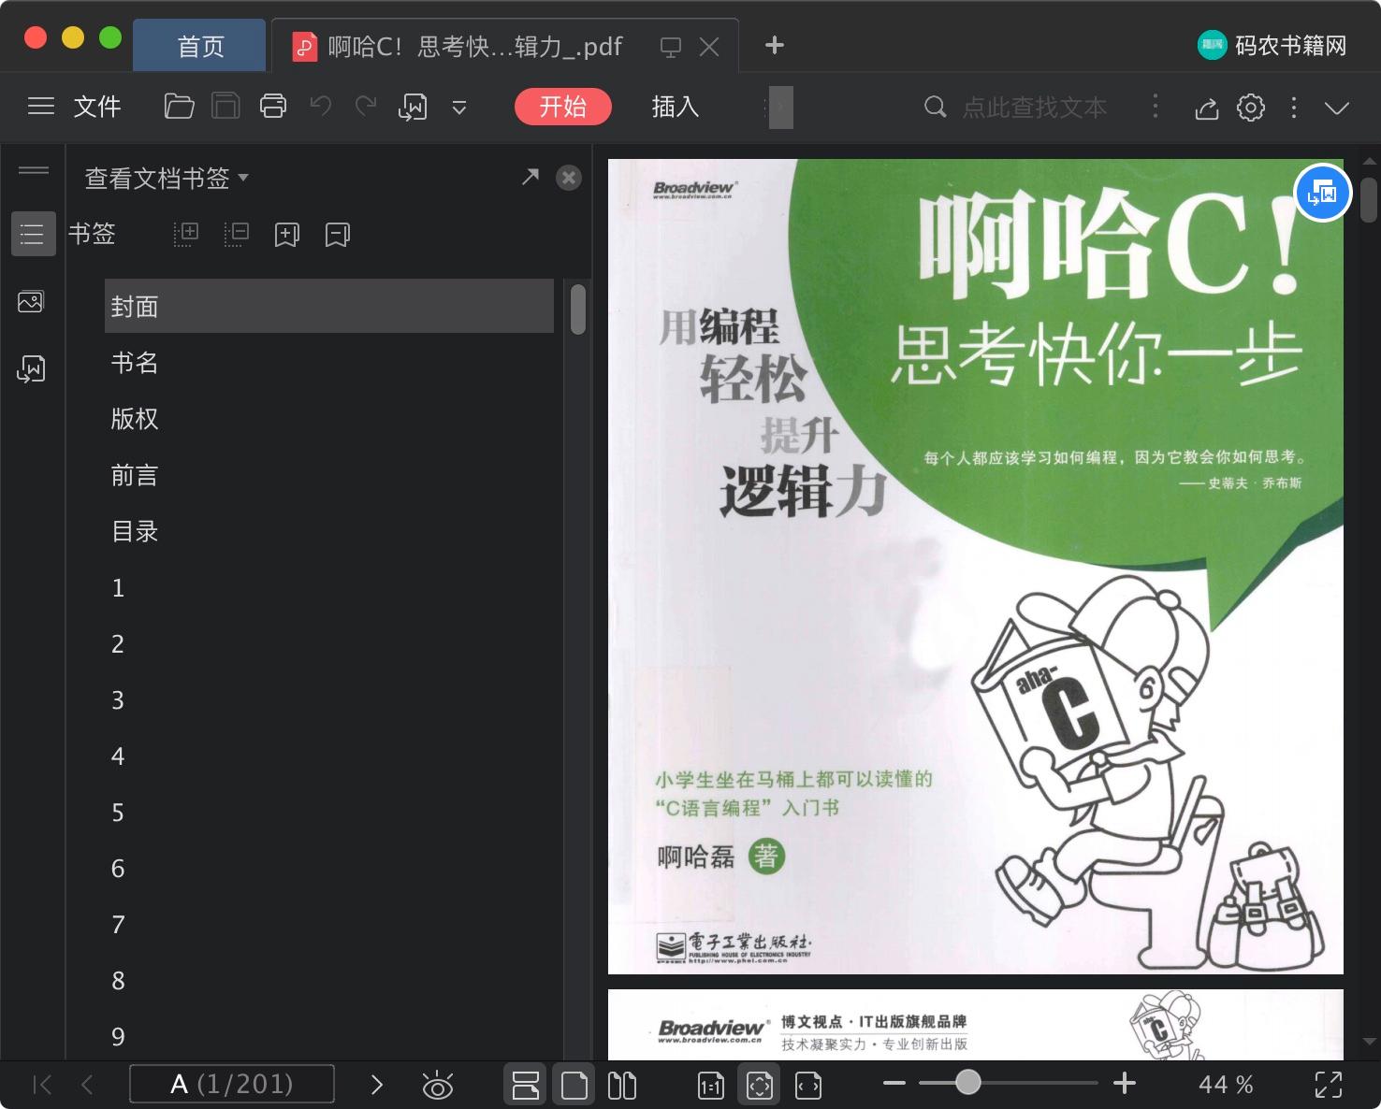
Task: Click the document vertical scrollbar thumb
Action: 1369,199
